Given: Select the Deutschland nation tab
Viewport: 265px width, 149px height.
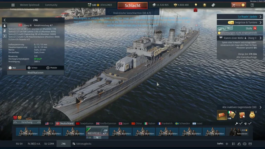Looking at the screenshot, I should tap(65, 123).
